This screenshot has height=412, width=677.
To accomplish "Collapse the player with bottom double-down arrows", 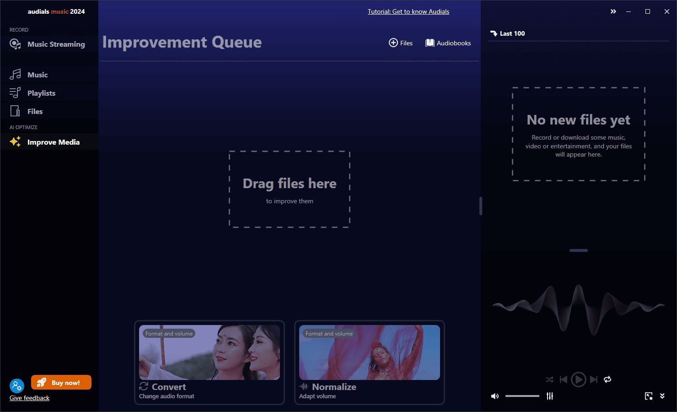I will (x=662, y=396).
